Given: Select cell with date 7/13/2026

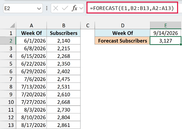Looking at the screenshot, I should (31, 87).
